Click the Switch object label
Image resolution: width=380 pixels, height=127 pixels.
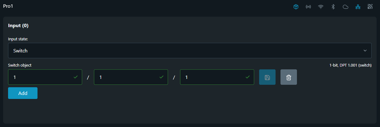coord(20,65)
